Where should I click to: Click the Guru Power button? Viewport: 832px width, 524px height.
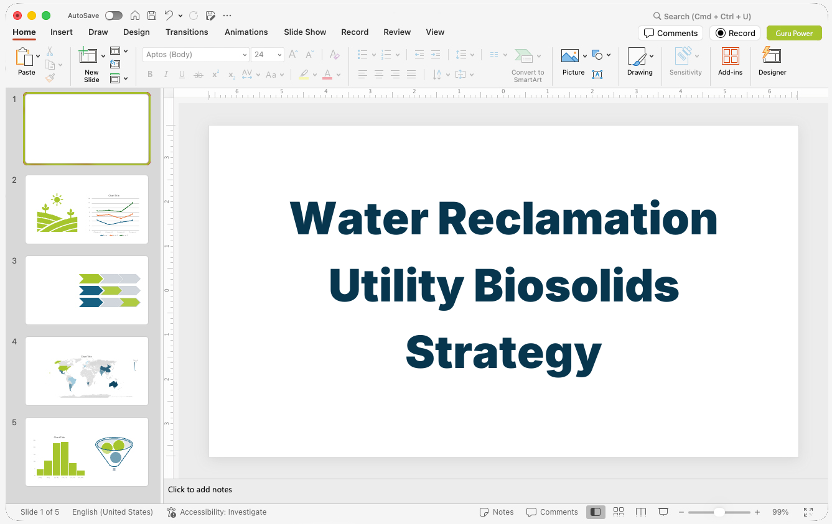(x=794, y=33)
